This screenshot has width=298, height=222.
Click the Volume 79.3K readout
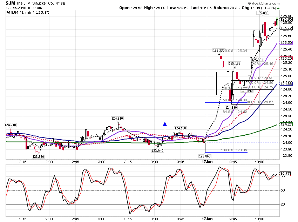pyautogui.click(x=227, y=8)
